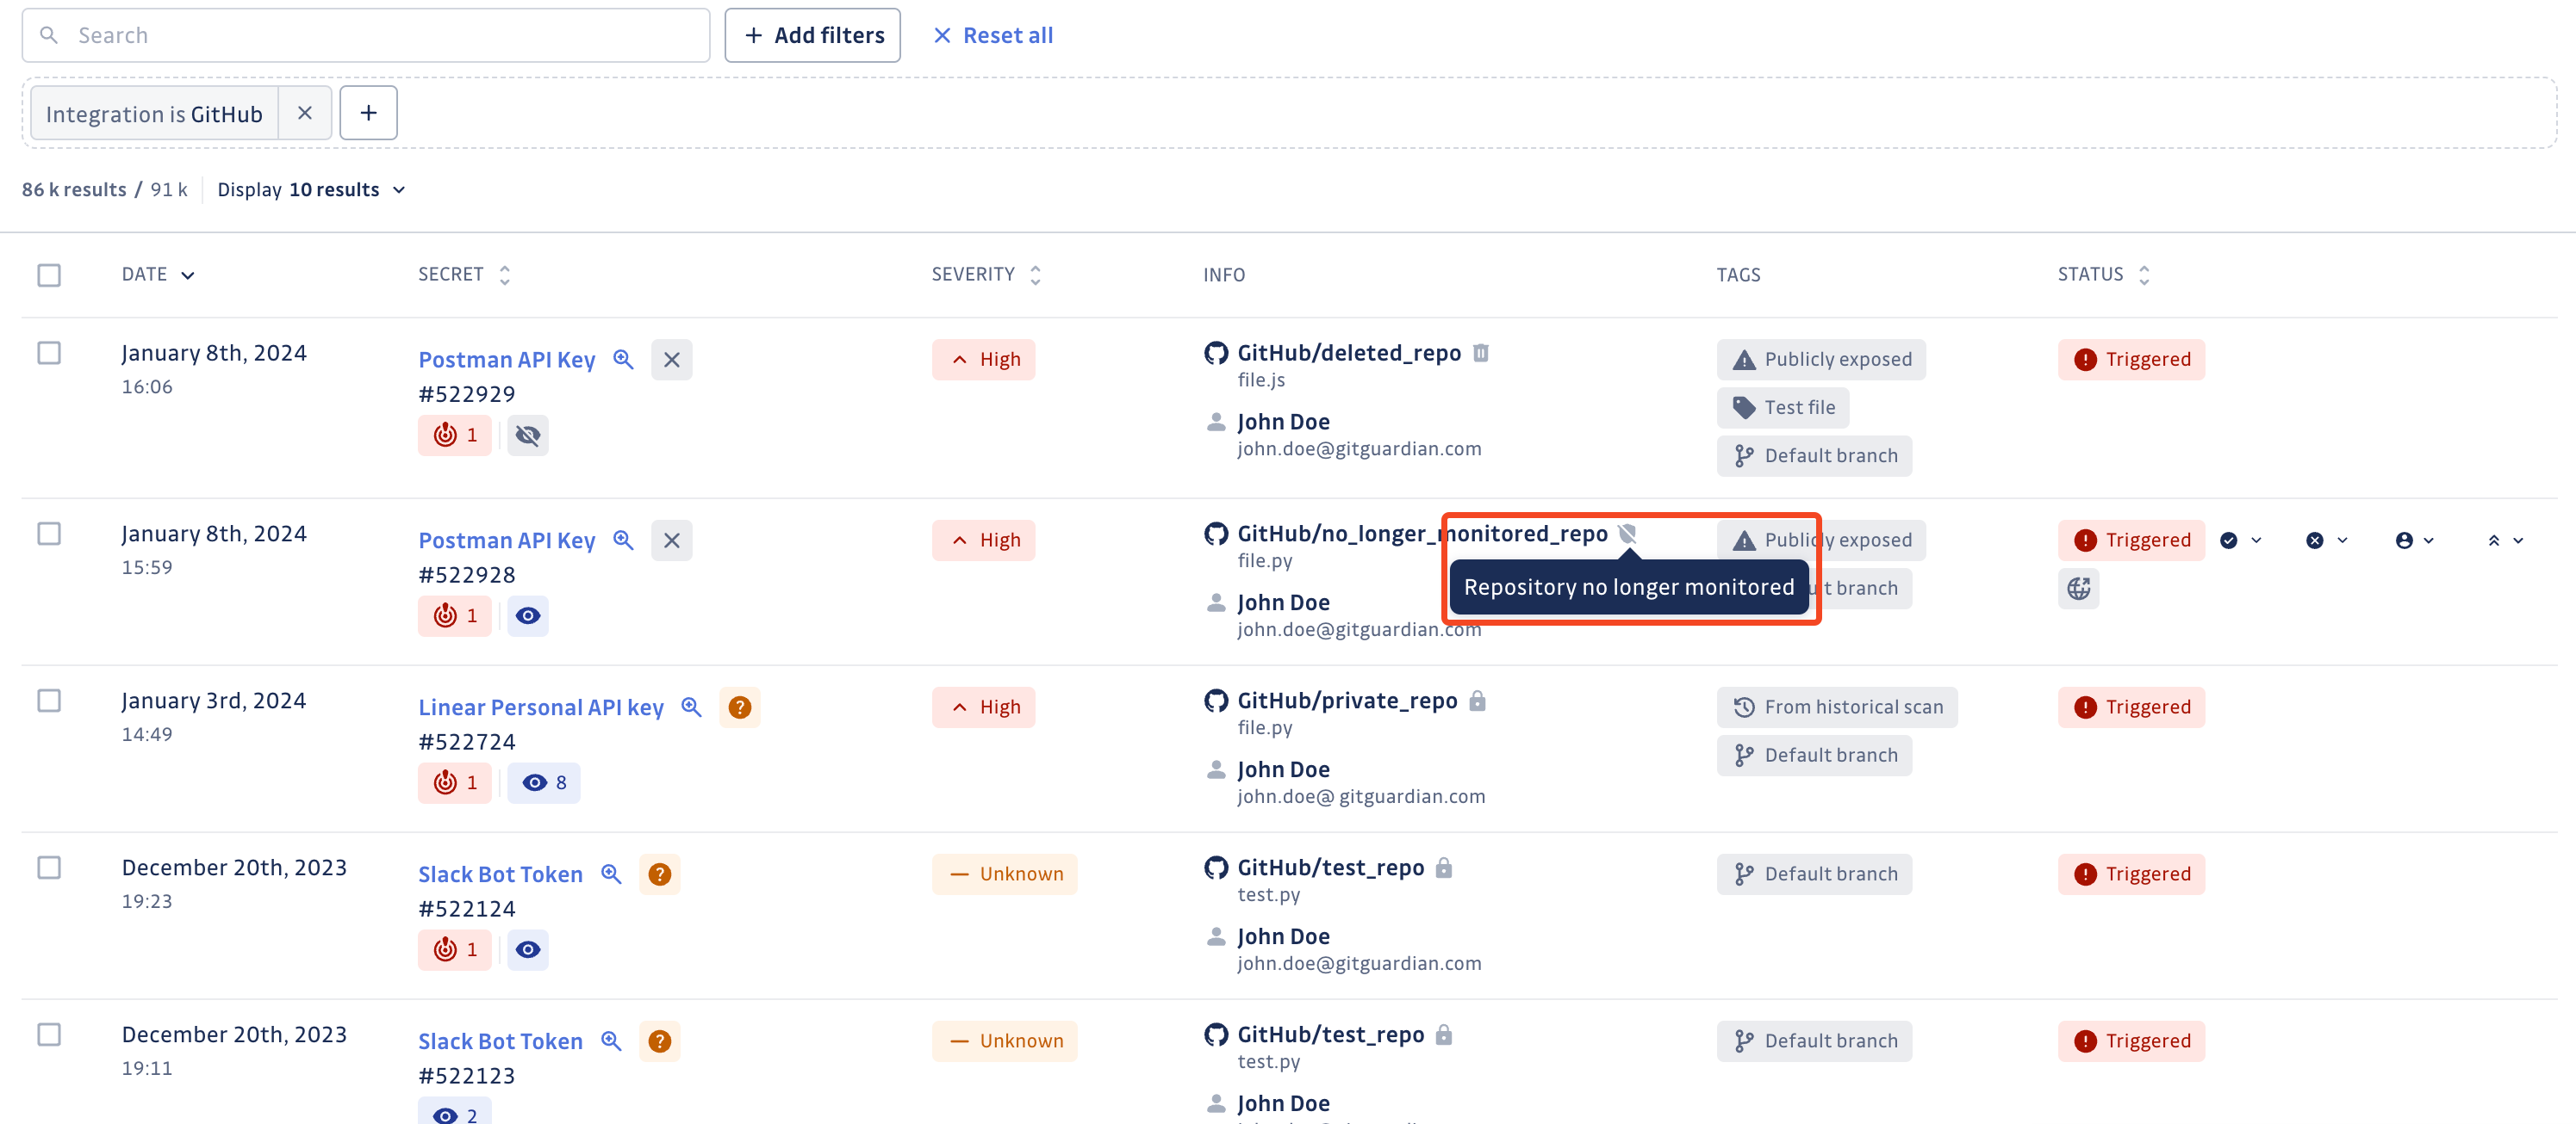Toggle the eye visibility icon on Postman API Key #522928
The image size is (2576, 1124).
[527, 615]
